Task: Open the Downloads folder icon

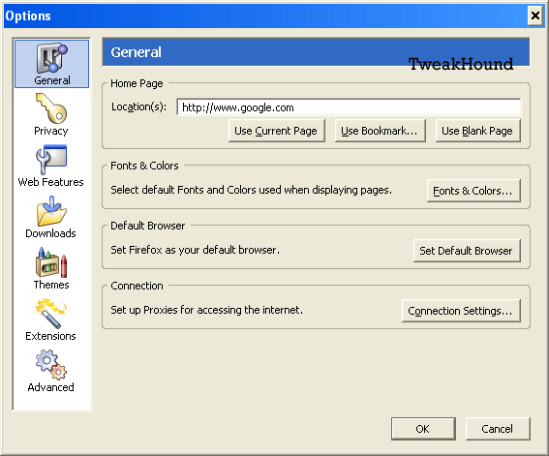Action: pos(51,211)
